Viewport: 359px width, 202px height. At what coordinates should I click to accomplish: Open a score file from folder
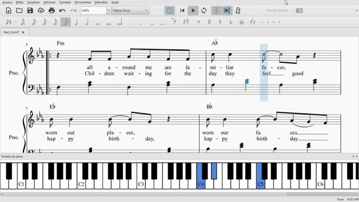[19, 11]
